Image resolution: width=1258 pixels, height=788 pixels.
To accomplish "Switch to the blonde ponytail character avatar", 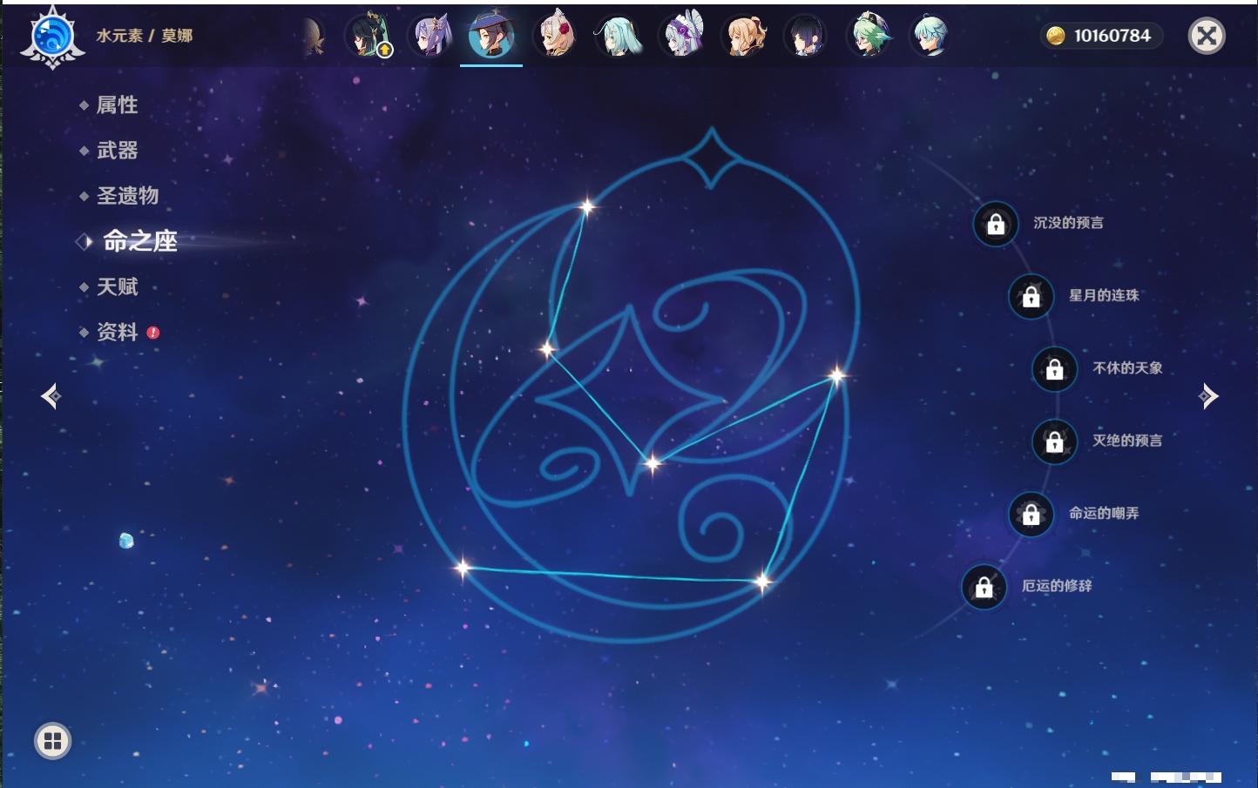I will 744,36.
